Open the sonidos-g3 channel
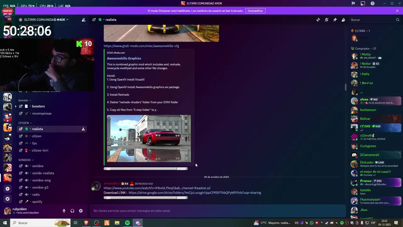This screenshot has height=227, width=403. [52, 187]
